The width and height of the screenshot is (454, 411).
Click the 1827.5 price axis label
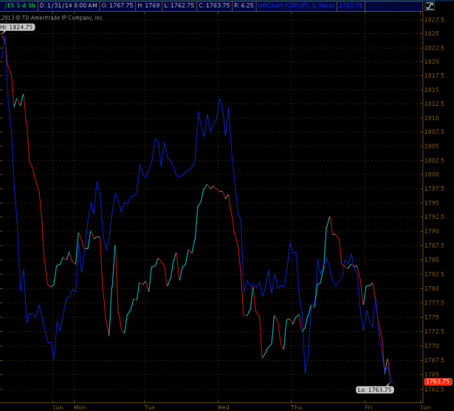(434, 20)
